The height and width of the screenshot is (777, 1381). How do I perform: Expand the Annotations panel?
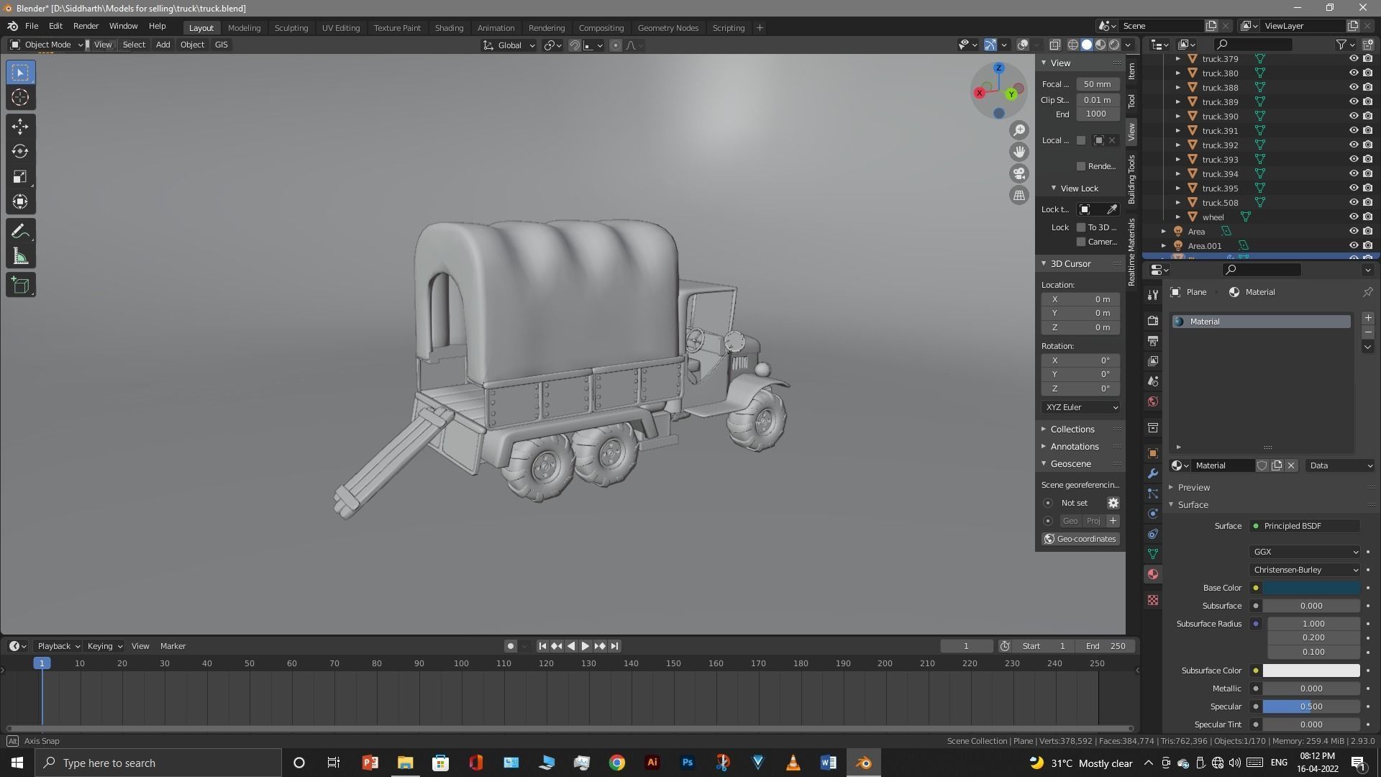[x=1074, y=447]
